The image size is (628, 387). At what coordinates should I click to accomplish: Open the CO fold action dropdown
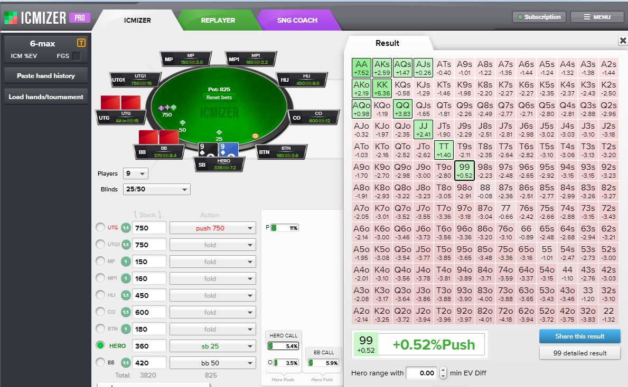click(213, 312)
